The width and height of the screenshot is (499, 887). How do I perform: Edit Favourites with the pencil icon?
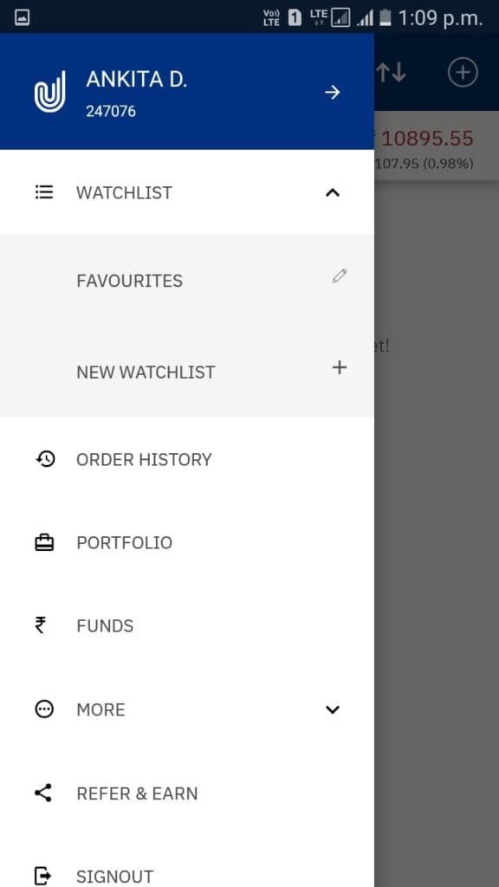coord(339,275)
